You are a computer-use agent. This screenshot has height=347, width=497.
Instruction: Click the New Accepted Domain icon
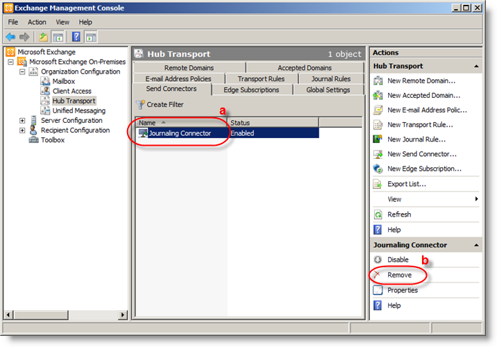[378, 95]
